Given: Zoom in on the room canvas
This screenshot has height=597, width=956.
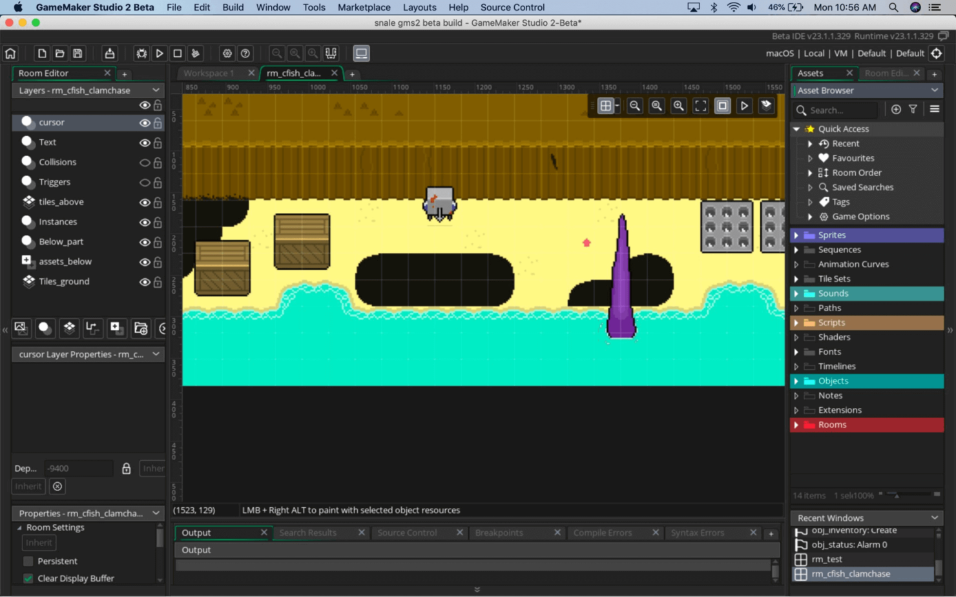Looking at the screenshot, I should point(679,105).
